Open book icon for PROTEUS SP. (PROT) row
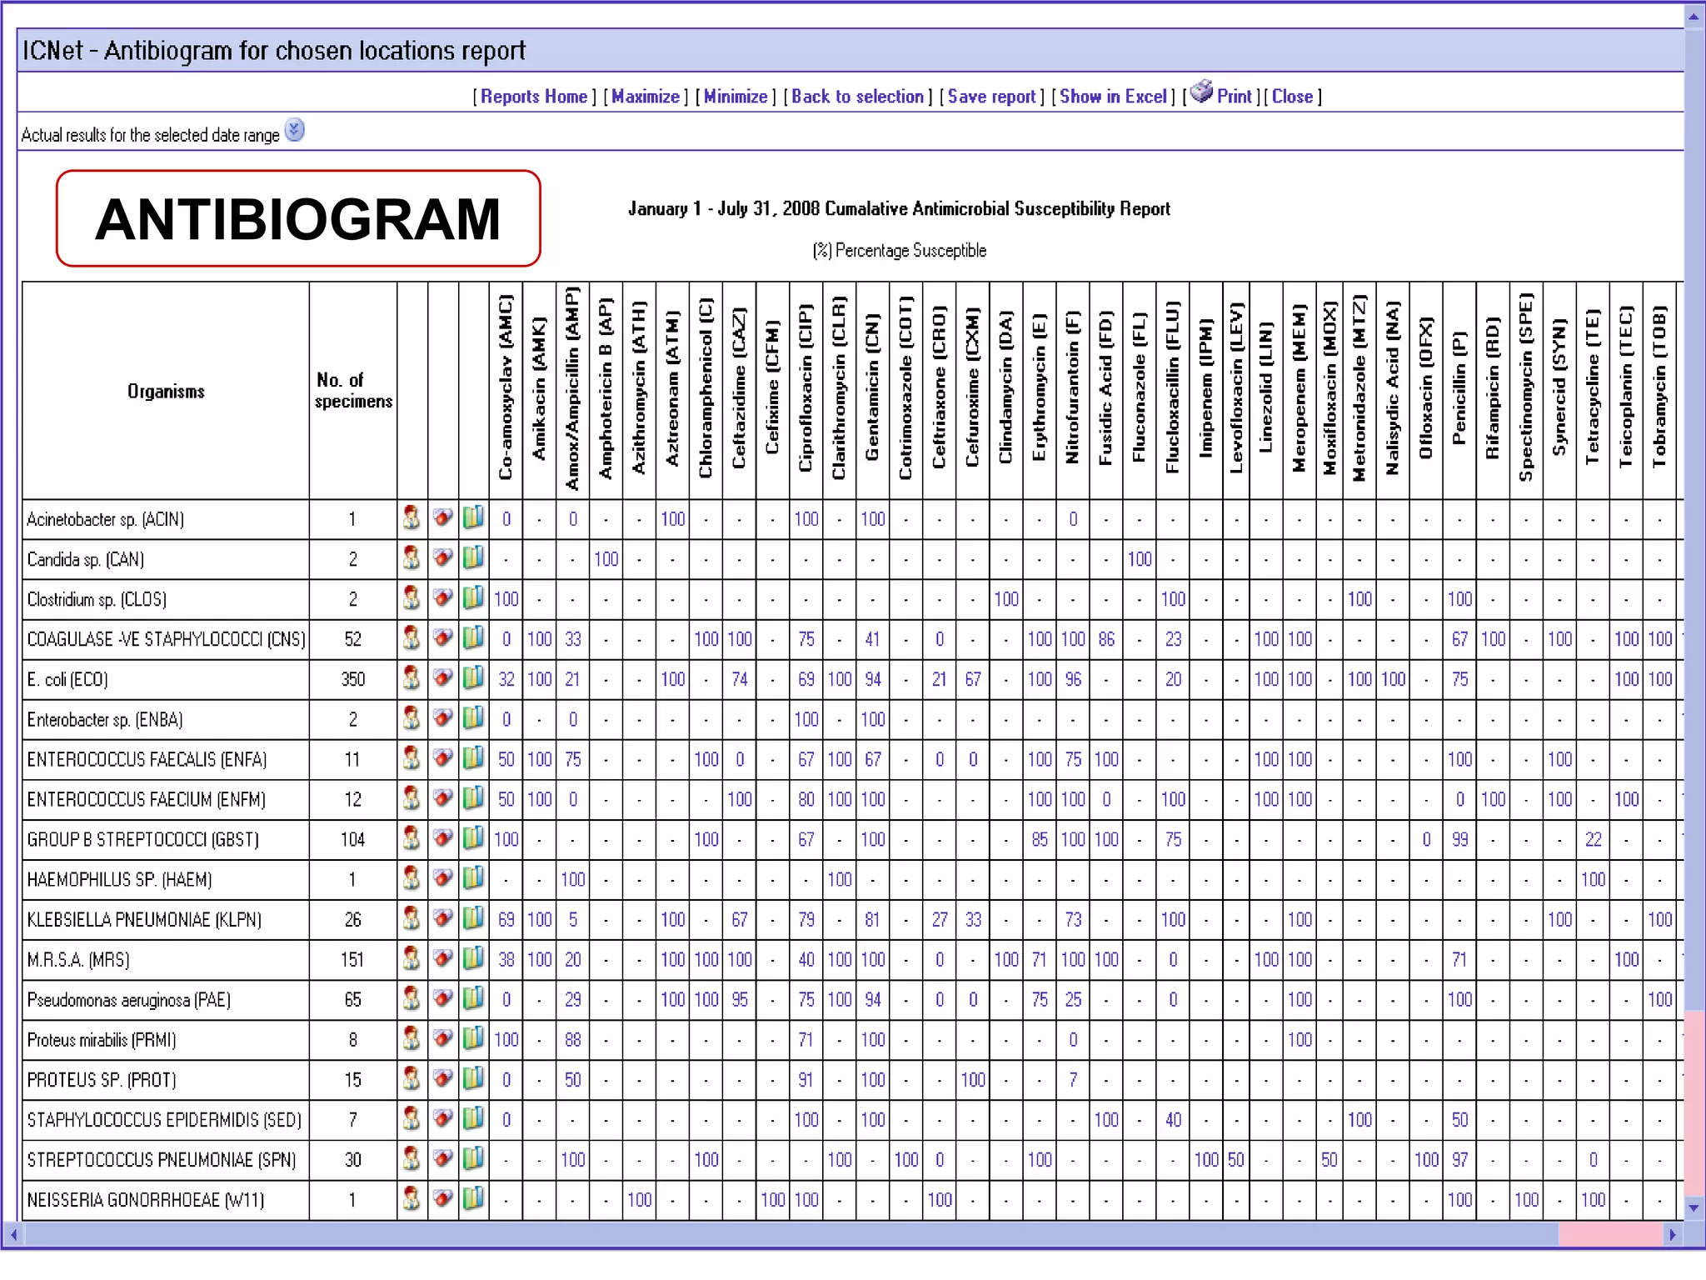 [473, 1077]
